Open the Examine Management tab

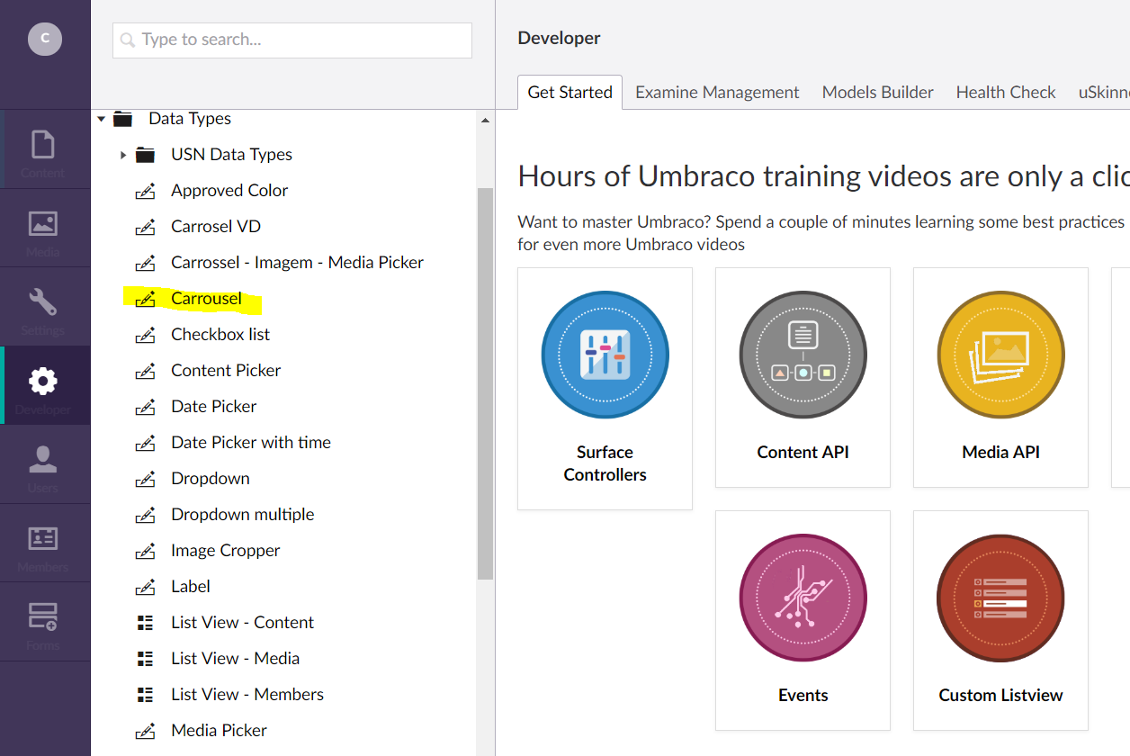tap(717, 92)
